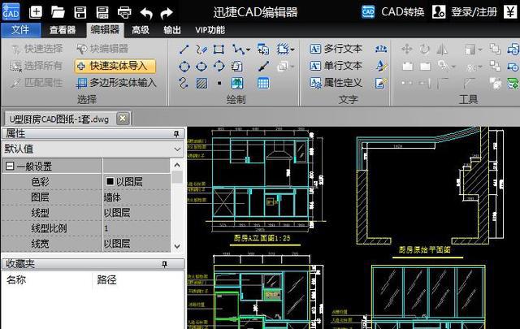
Task: Click the ¥ purchase icon
Action: pos(511,12)
